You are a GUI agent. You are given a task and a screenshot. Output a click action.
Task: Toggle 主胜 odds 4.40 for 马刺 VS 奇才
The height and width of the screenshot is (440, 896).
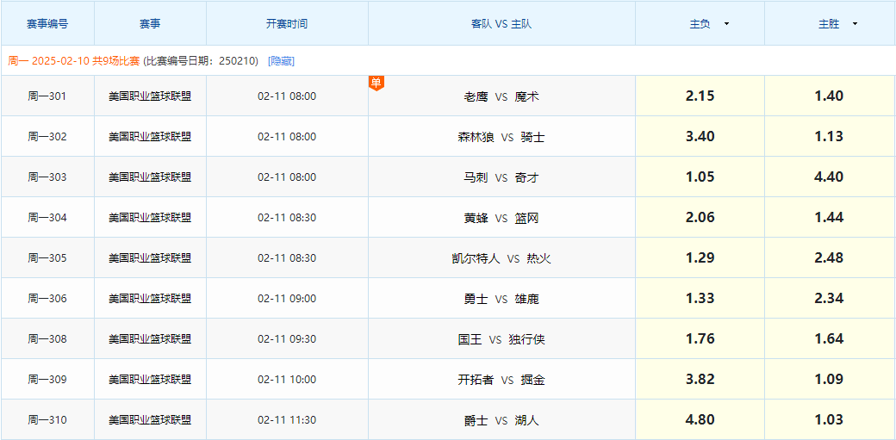829,177
